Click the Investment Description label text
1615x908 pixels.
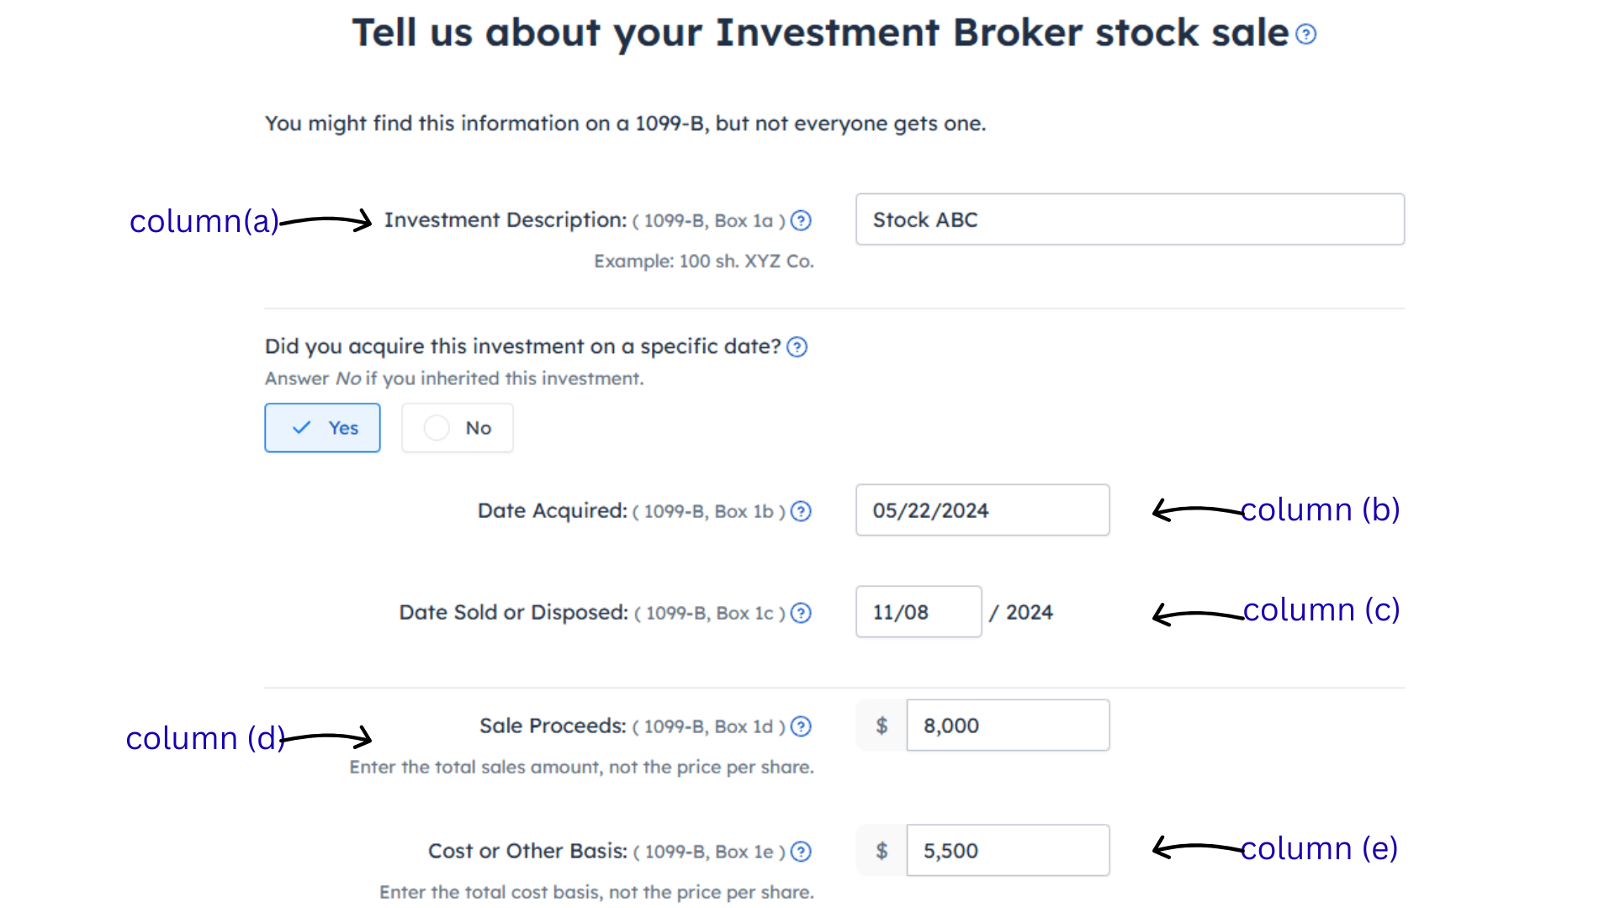pos(506,220)
